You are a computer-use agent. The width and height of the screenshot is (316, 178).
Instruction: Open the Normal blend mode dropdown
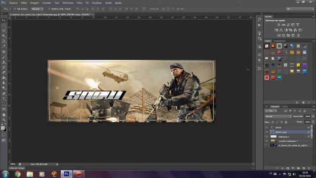pyautogui.click(x=278, y=117)
